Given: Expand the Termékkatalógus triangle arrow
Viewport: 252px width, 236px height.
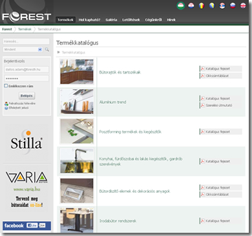Looking at the screenshot, I should pyautogui.click(x=58, y=52).
